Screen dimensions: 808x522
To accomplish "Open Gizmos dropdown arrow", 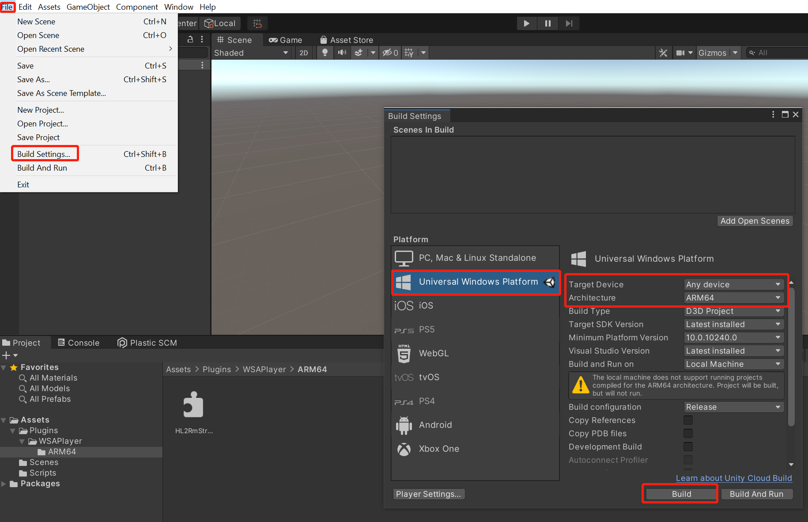I will (735, 53).
